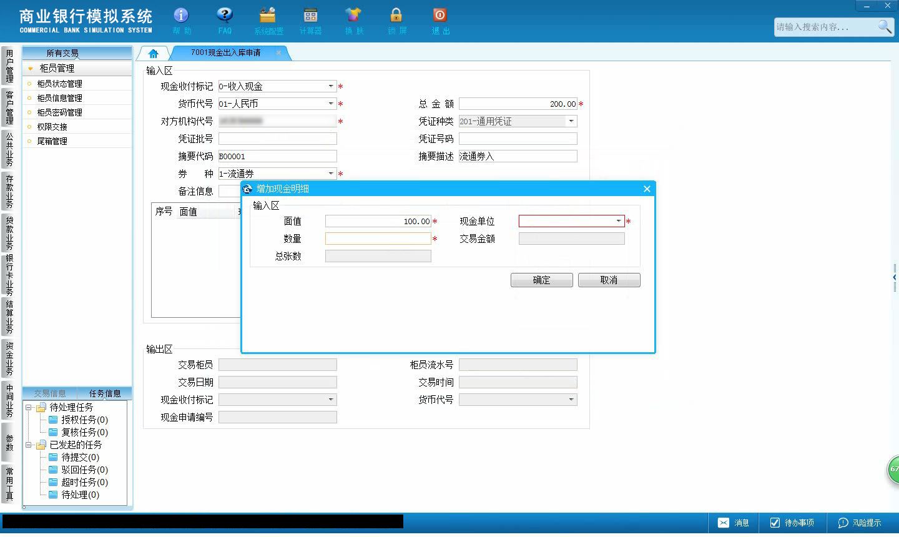The width and height of the screenshot is (899, 537).
Task: Click the 取消 cancel button
Action: coord(609,280)
